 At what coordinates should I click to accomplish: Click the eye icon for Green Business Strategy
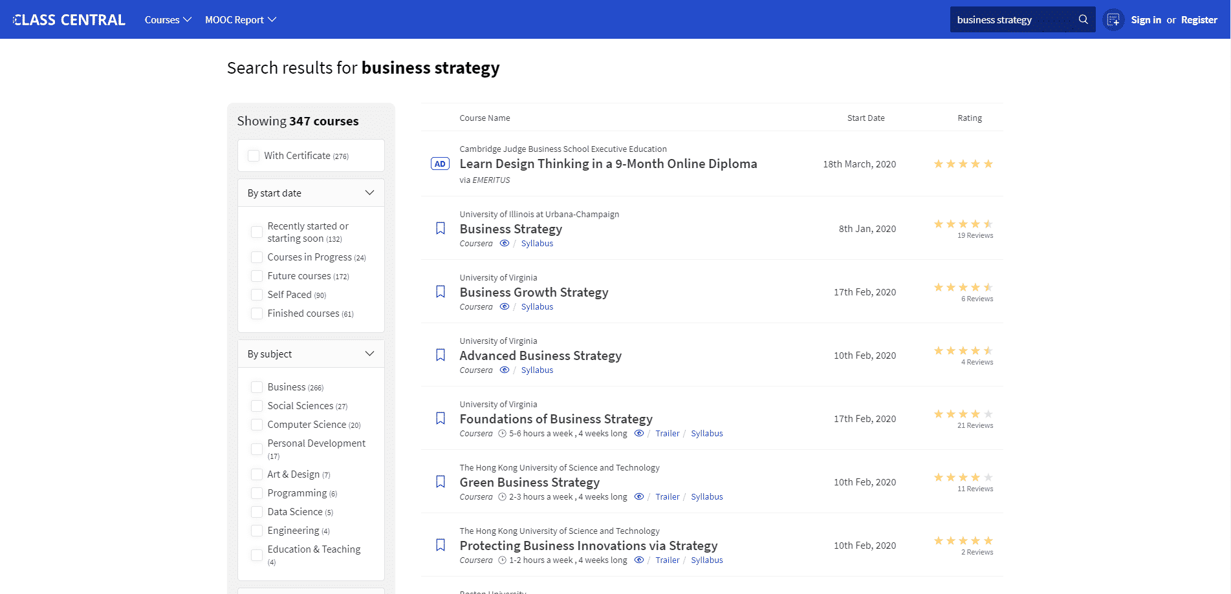(639, 497)
